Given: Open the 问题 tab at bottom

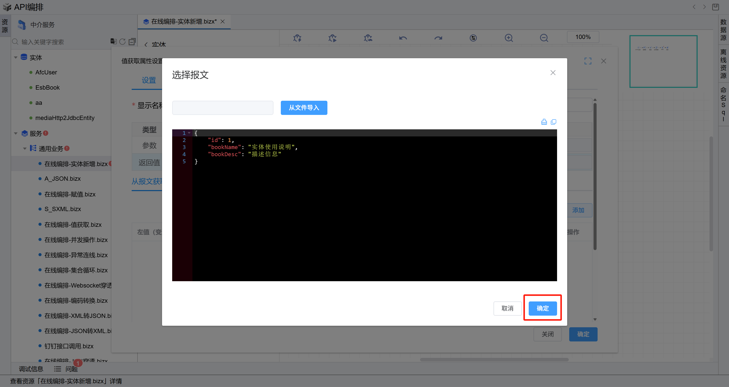Looking at the screenshot, I should [71, 369].
